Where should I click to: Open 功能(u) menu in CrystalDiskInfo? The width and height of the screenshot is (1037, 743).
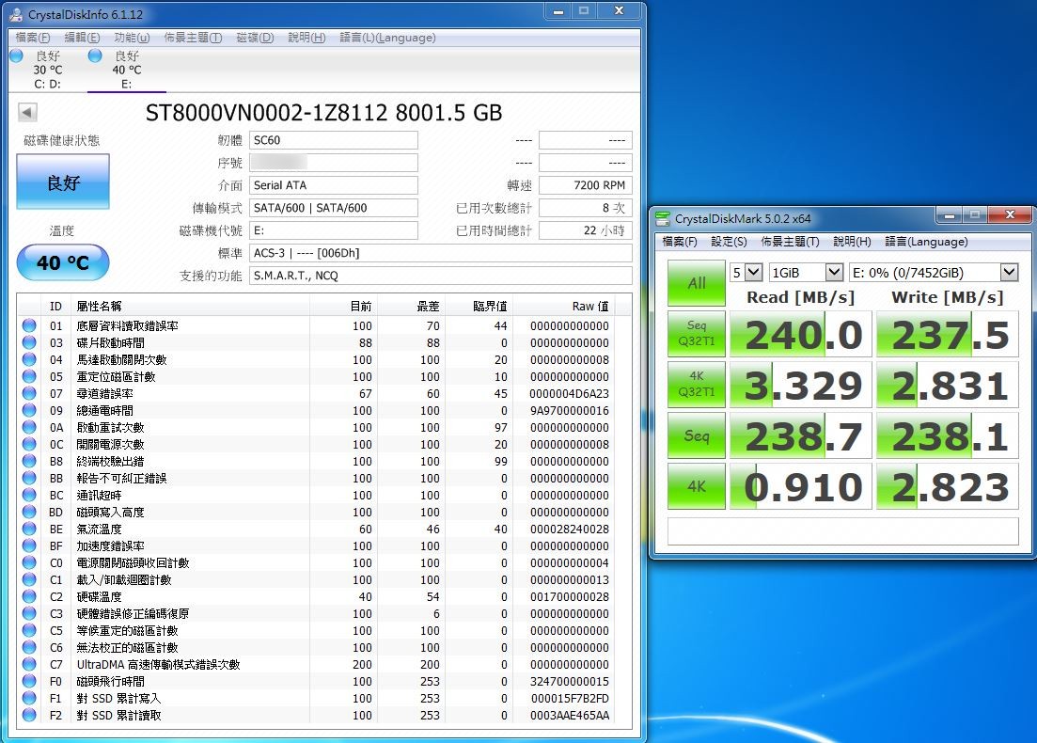(x=132, y=38)
